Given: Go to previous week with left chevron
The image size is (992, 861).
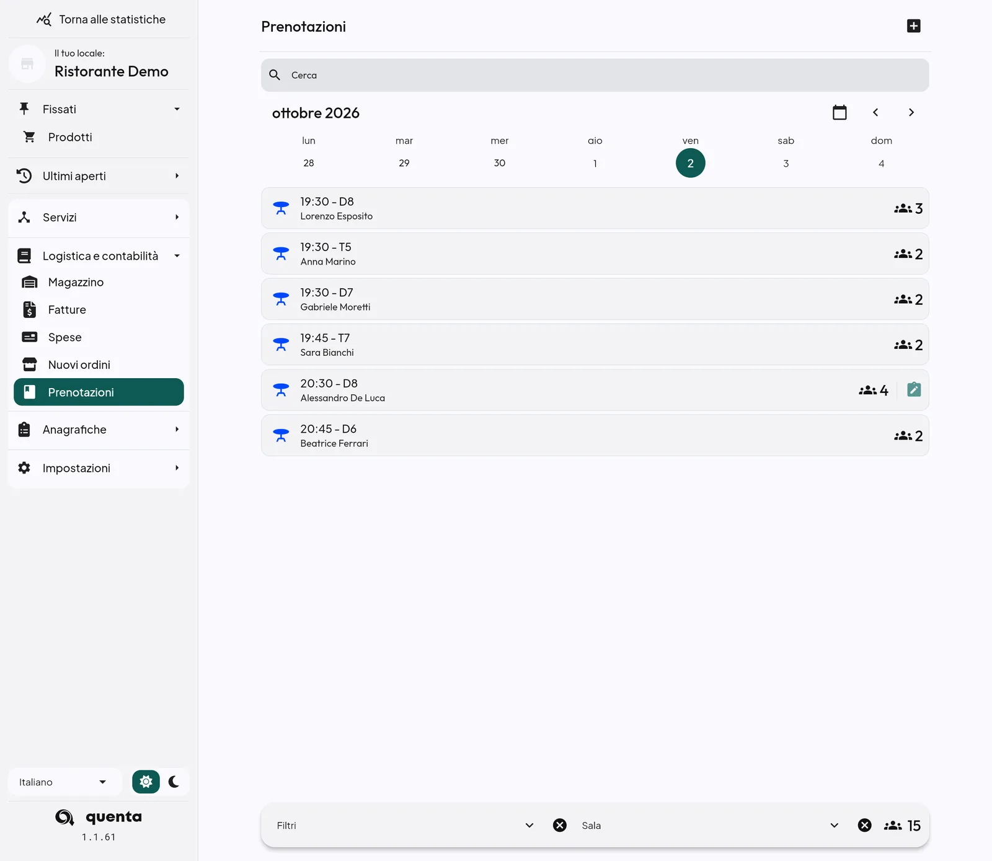Looking at the screenshot, I should [x=875, y=112].
